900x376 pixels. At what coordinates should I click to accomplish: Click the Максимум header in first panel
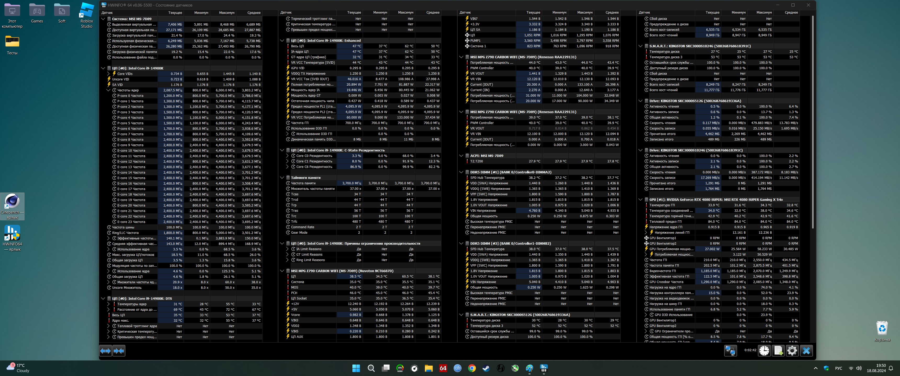coord(226,13)
